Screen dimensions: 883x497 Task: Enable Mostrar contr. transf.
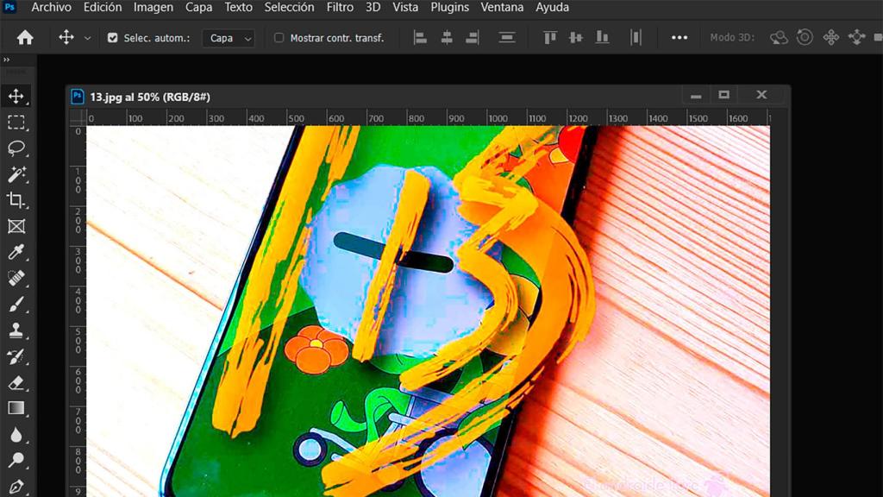click(279, 38)
